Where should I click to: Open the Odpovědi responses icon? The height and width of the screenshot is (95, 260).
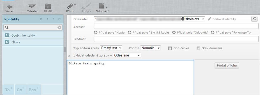tap(102, 6)
